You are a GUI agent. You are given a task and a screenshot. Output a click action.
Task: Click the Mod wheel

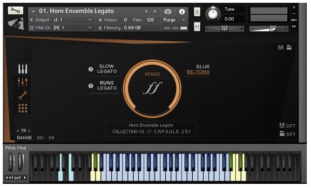[x=20, y=162]
